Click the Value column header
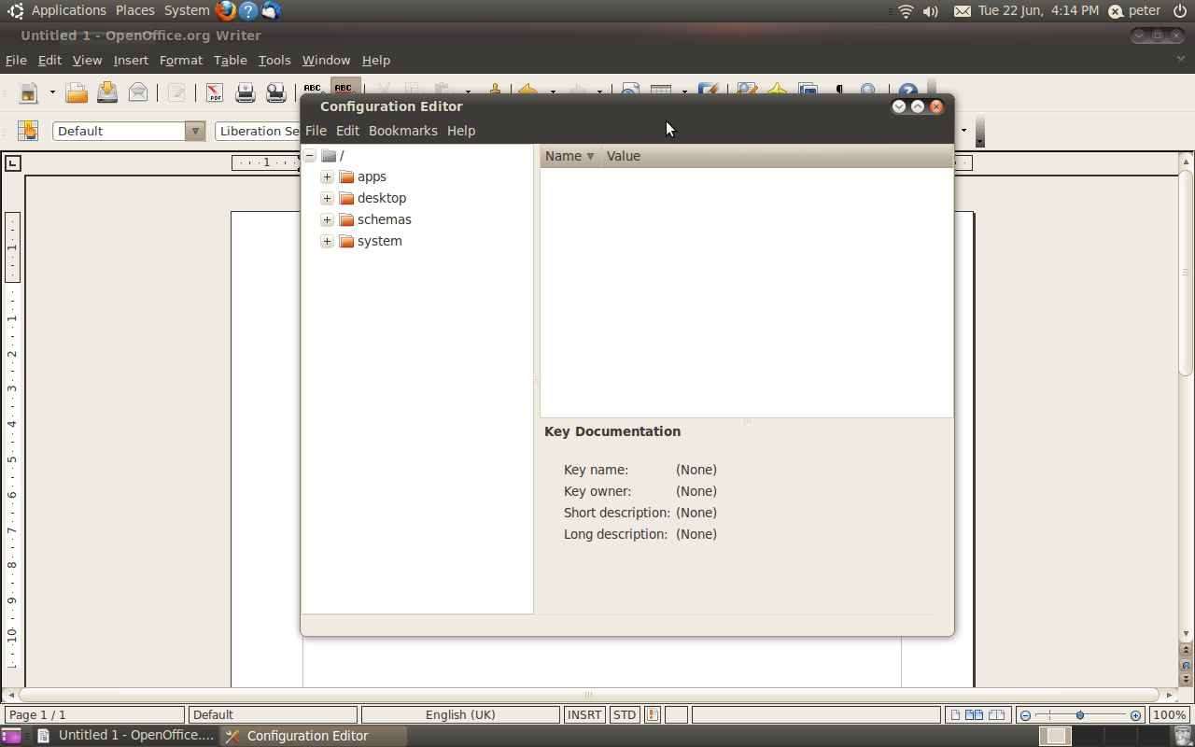 pos(777,156)
